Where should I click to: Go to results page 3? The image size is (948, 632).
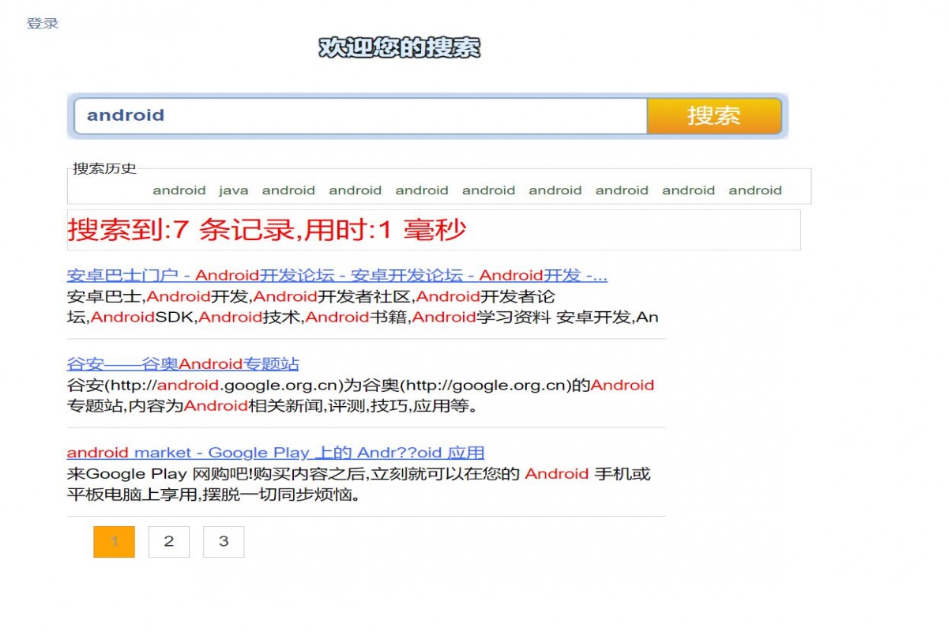coord(224,541)
